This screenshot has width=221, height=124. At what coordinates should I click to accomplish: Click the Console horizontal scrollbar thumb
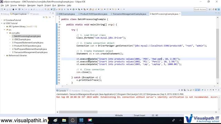coord(78,112)
